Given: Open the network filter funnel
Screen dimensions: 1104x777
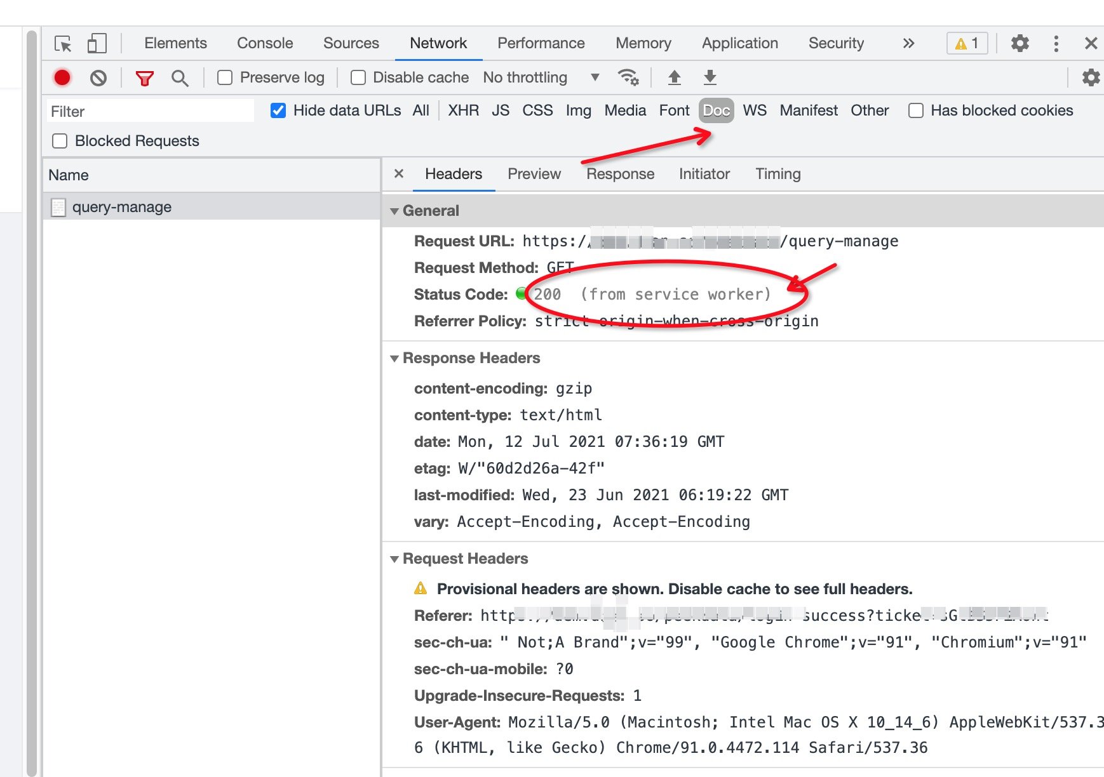Looking at the screenshot, I should tap(145, 77).
